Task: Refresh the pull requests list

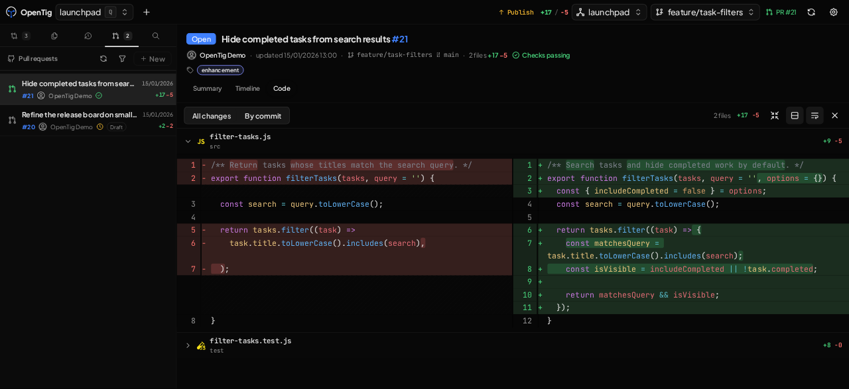Action: (103, 58)
